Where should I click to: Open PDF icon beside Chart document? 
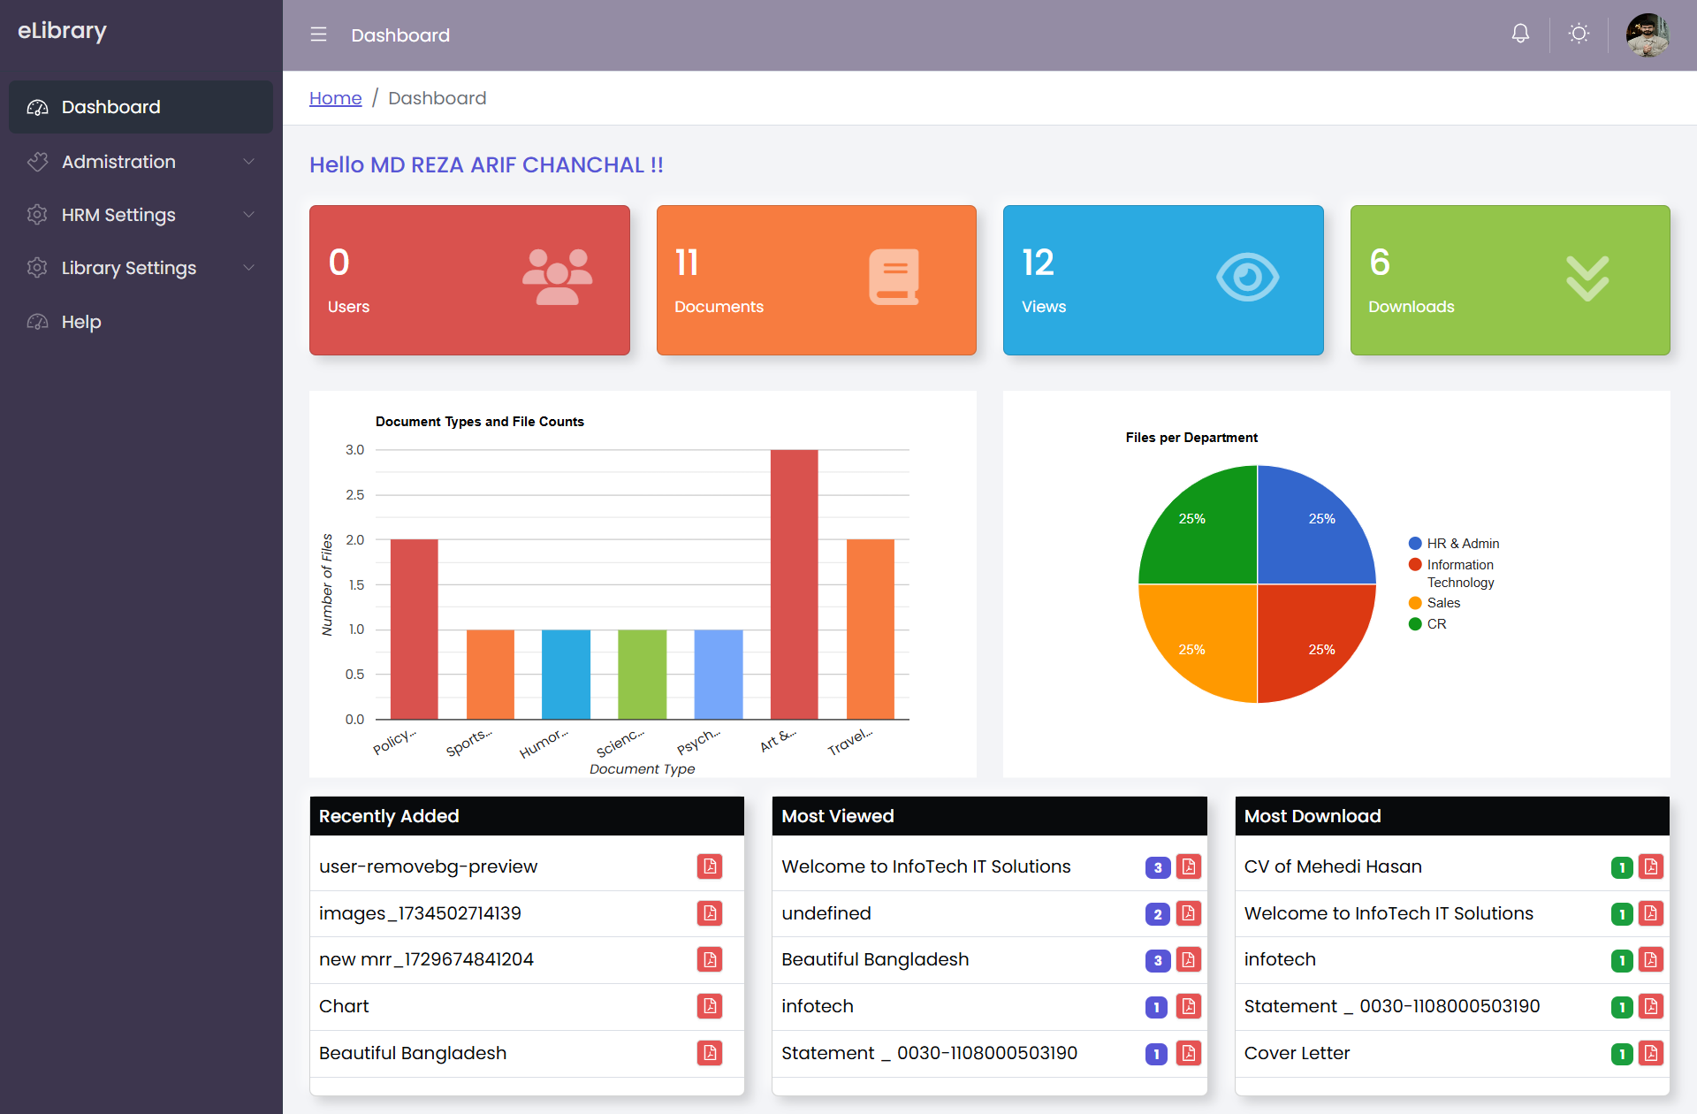coord(710,1006)
